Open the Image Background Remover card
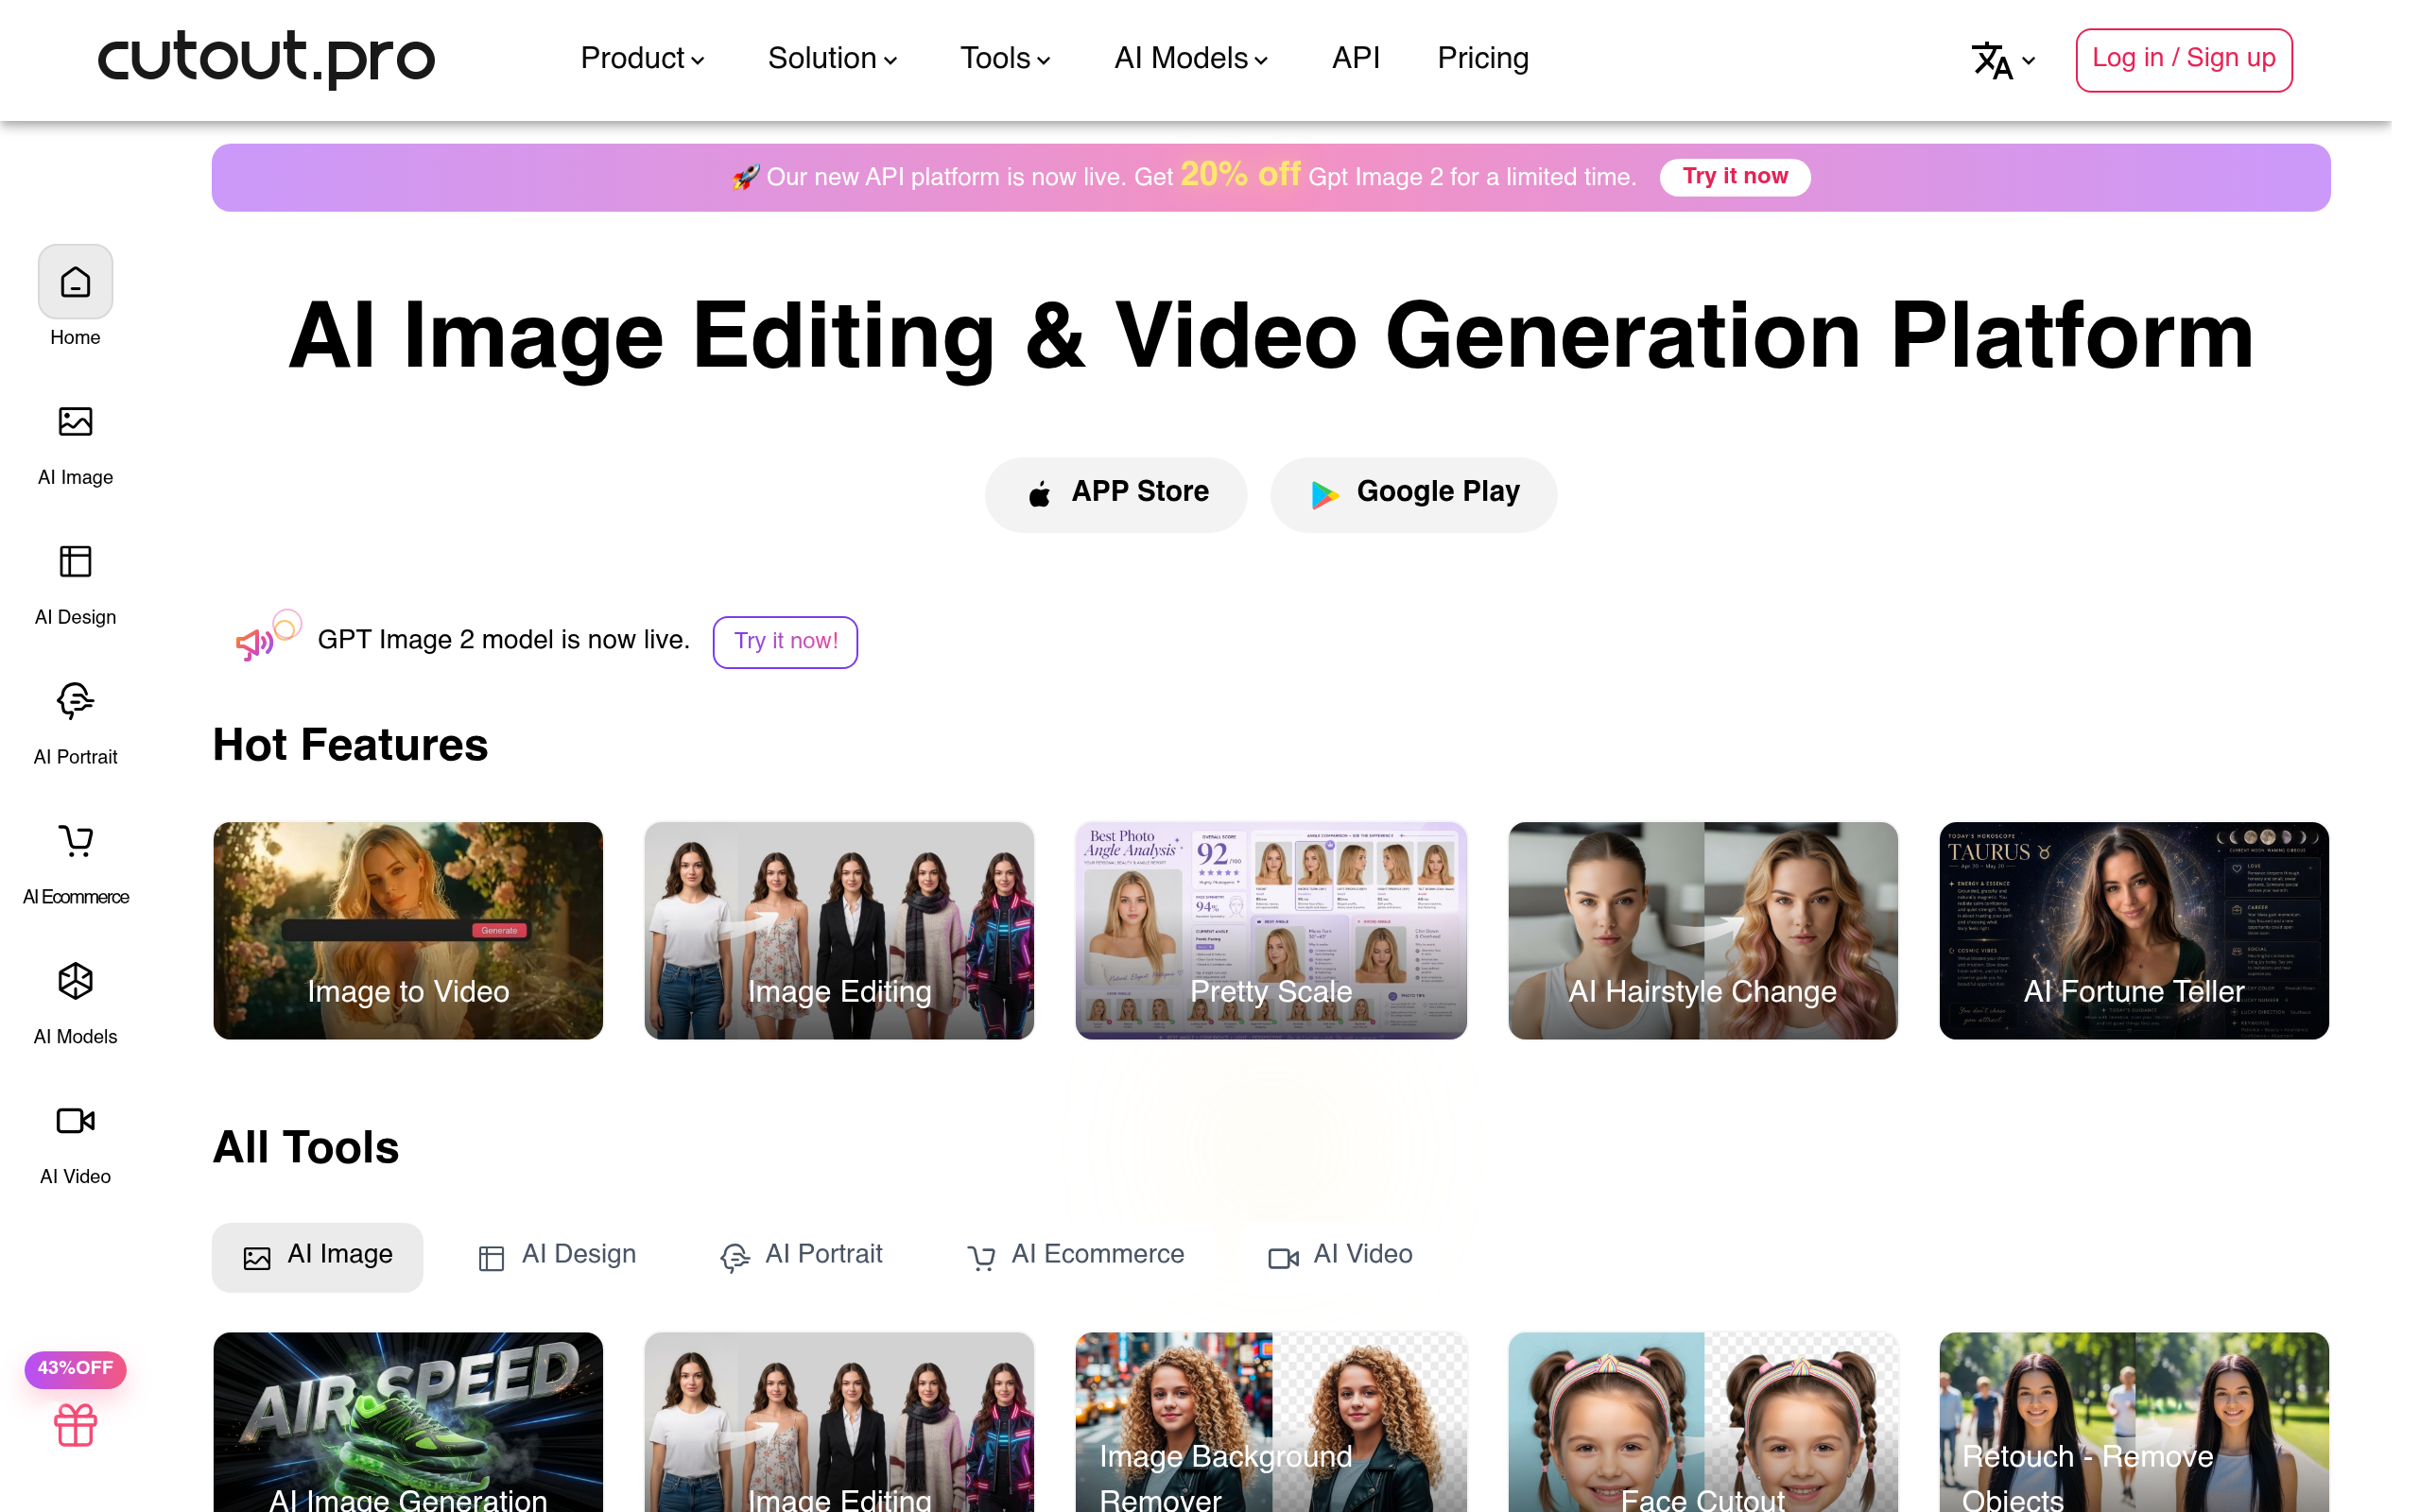Viewport: 2420px width, 1512px height. point(1271,1422)
